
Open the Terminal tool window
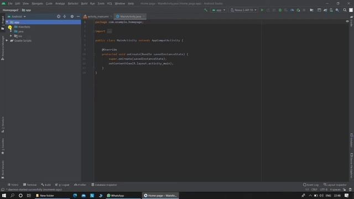point(30,185)
